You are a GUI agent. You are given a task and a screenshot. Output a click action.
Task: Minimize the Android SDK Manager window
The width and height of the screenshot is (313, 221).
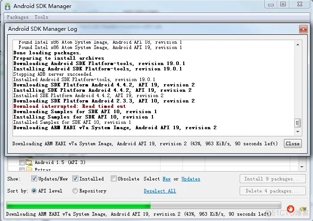[x=271, y=4]
